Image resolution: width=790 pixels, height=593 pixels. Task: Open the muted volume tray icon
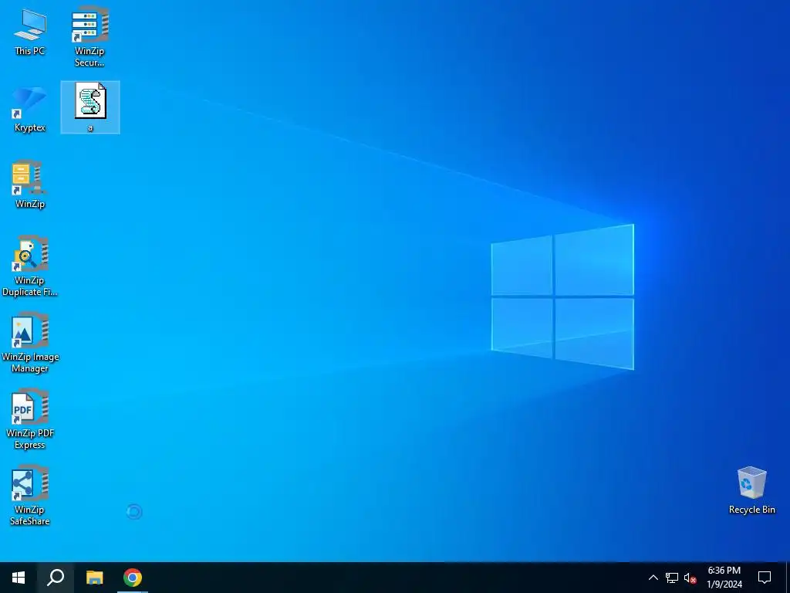(x=690, y=578)
